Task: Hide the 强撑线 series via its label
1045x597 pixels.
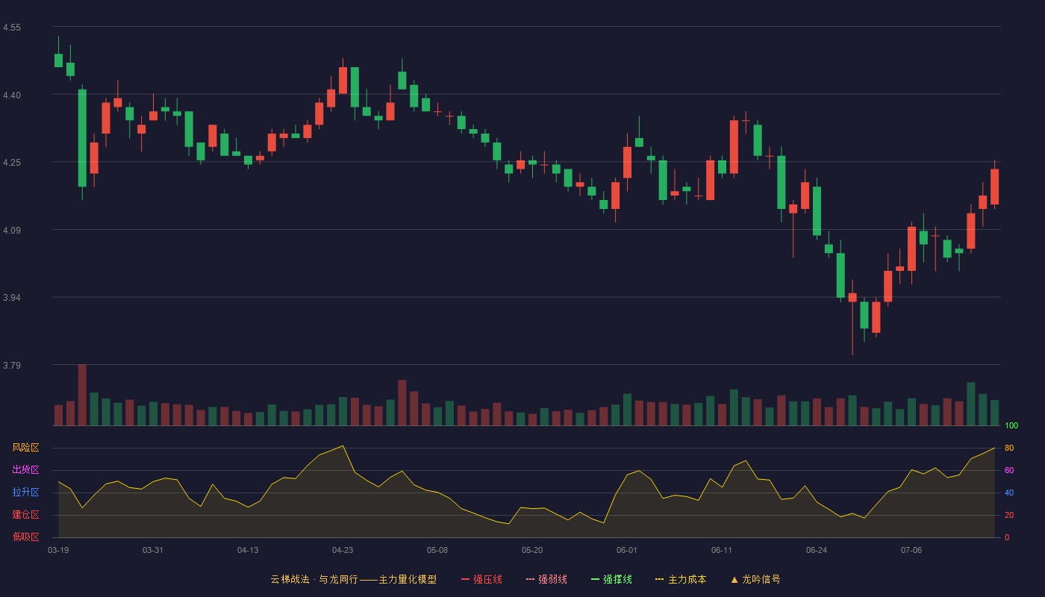Action: [x=617, y=579]
